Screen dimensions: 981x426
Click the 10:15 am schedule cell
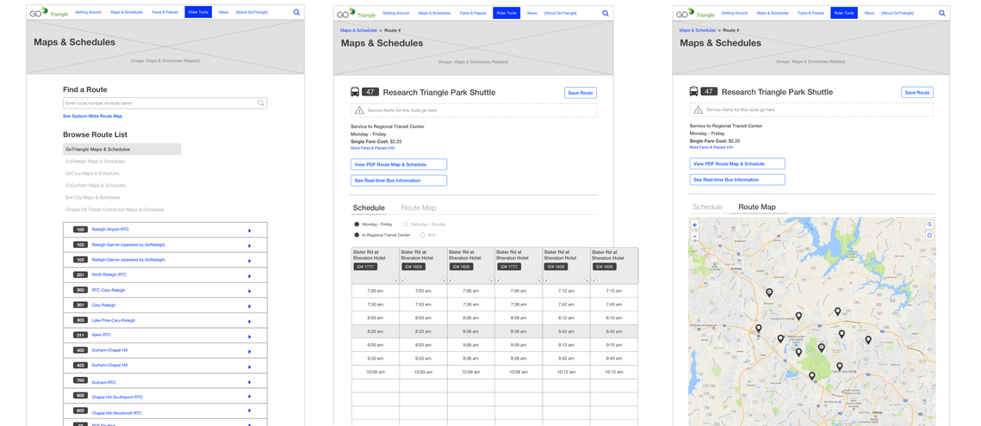614,372
